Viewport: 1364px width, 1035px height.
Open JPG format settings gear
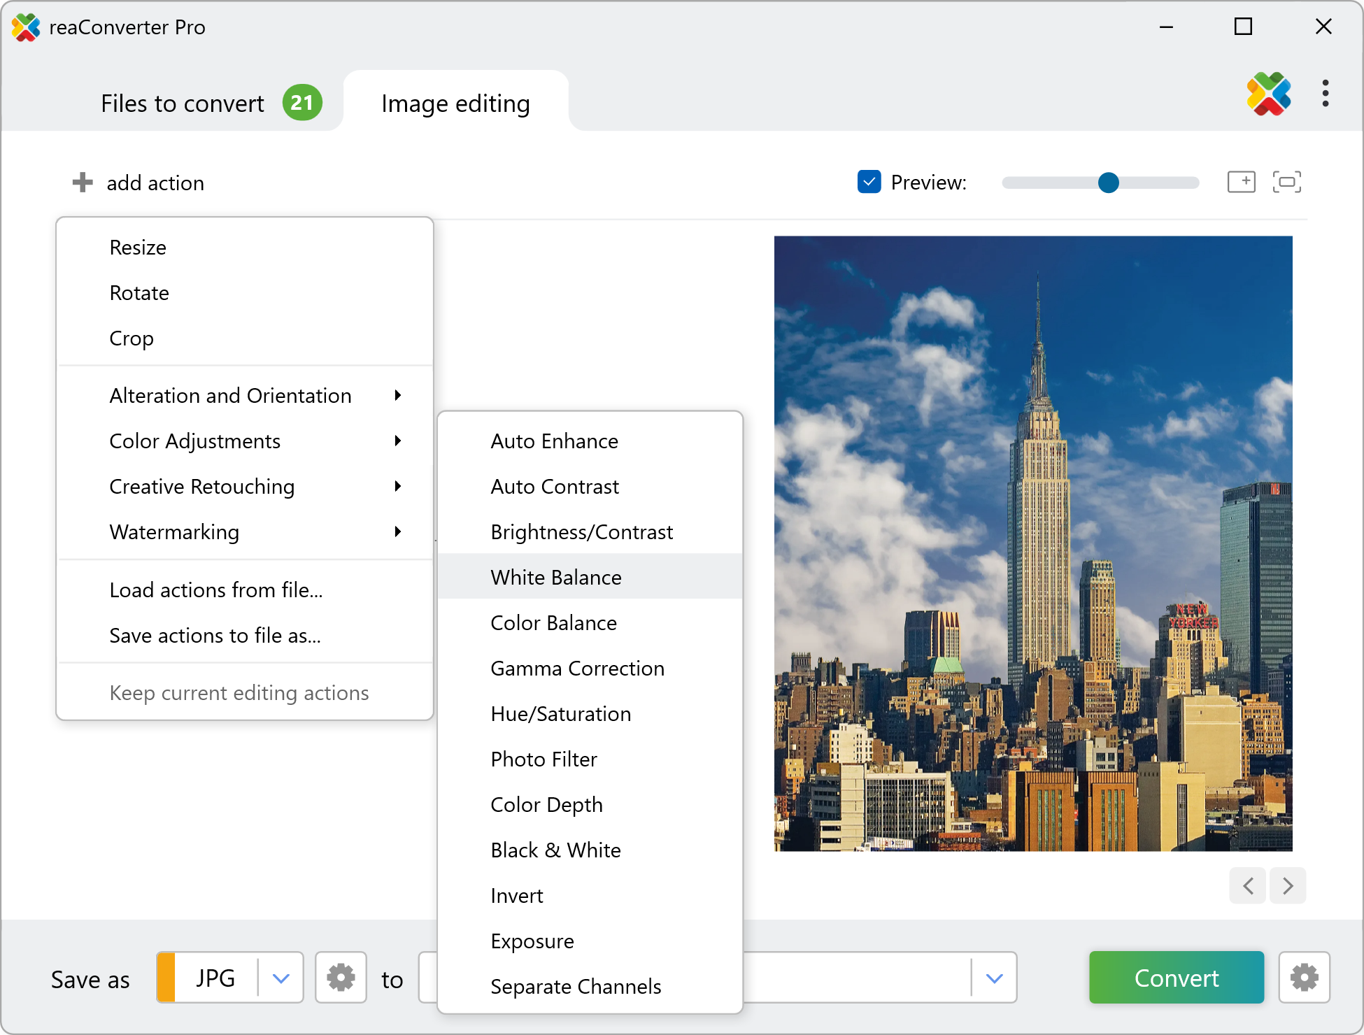tap(341, 978)
